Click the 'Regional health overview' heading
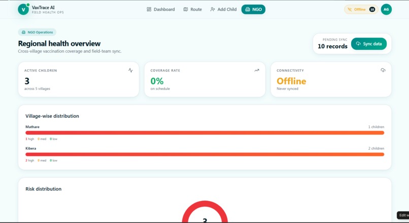The image size is (409, 223). (59, 43)
